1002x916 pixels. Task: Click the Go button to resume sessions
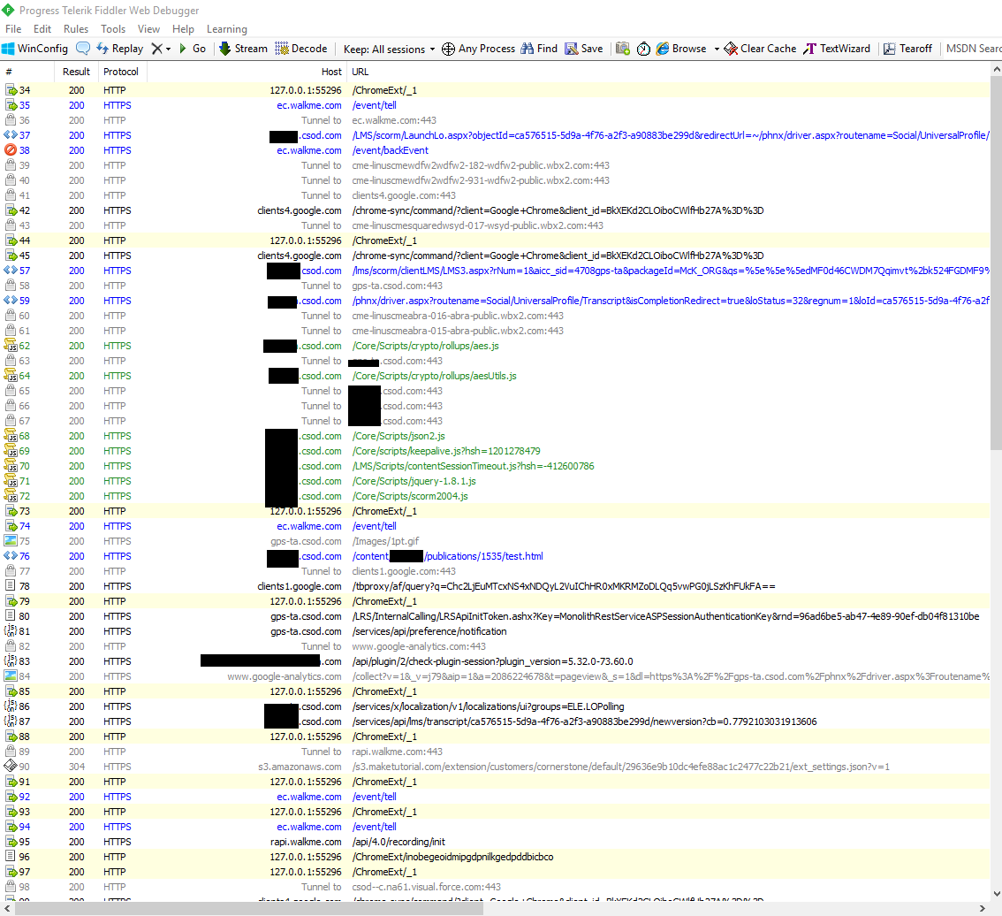191,49
